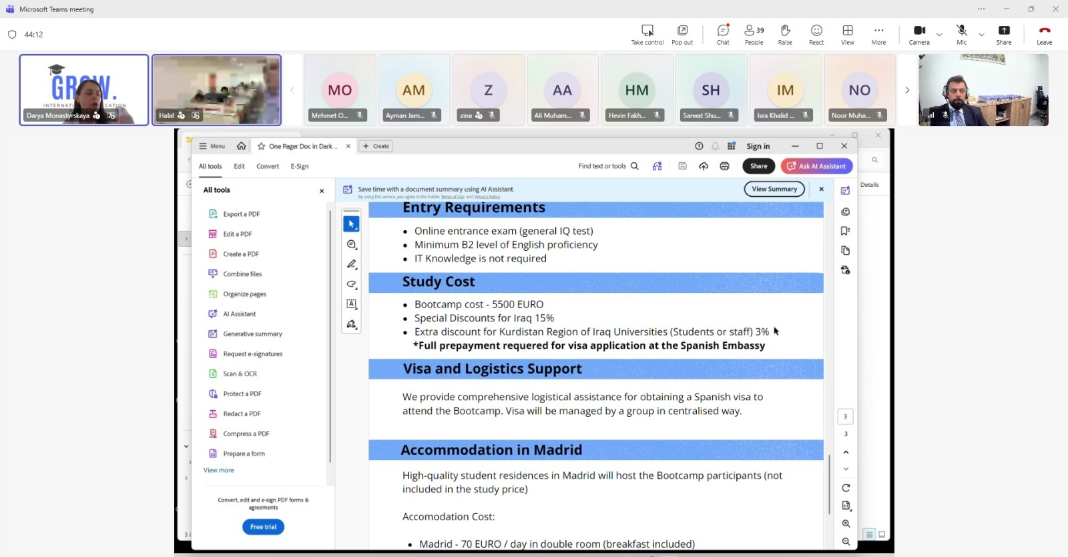Open the Convert tab in Acrobat
Viewport: 1068px width, 557px height.
(x=268, y=166)
